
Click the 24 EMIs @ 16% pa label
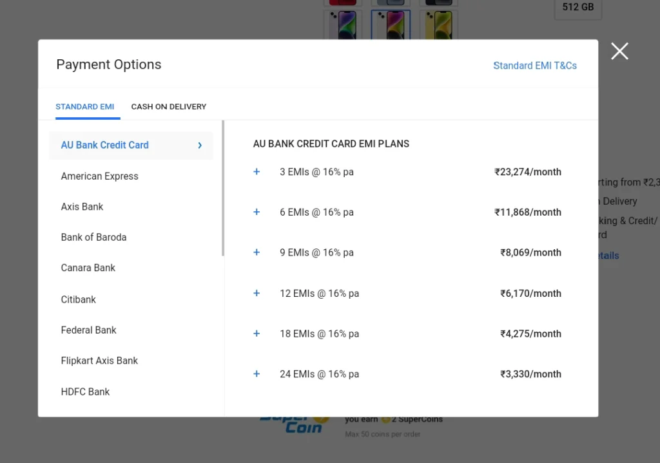pos(319,374)
